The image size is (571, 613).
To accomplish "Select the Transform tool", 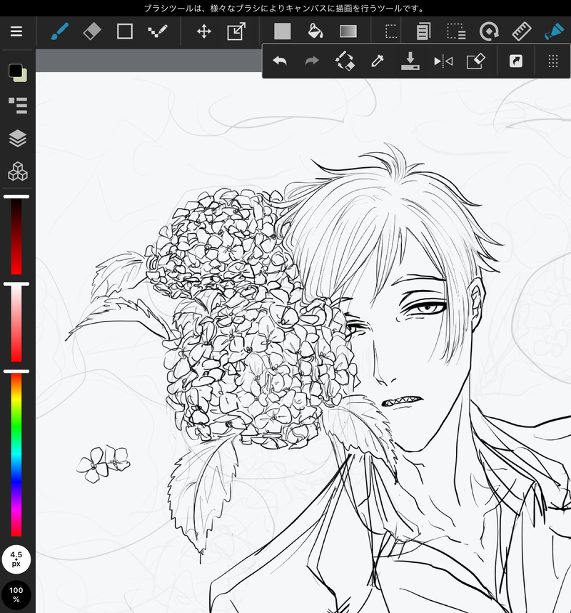I will [x=236, y=31].
